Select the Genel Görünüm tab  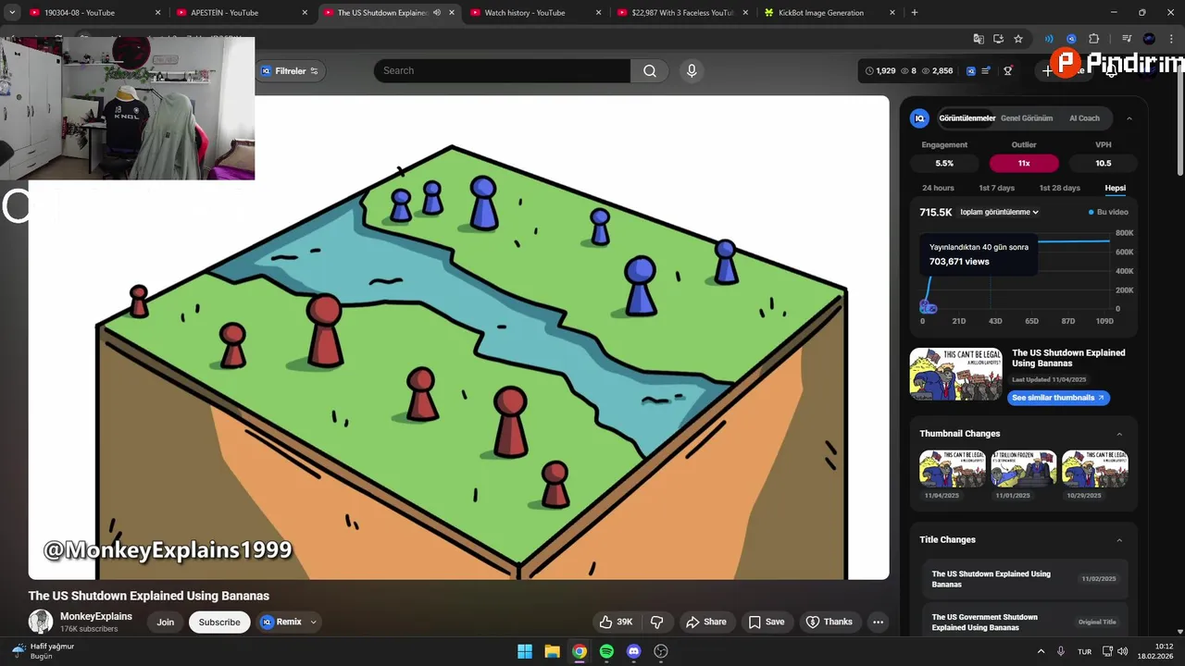(1027, 118)
